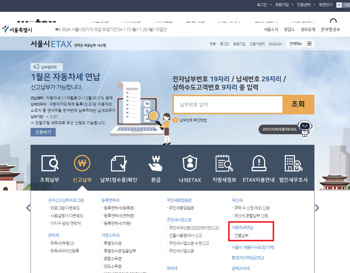Click the 신청하기 application button
Image resolution: width=350 pixels, height=273 pixels.
43,132
